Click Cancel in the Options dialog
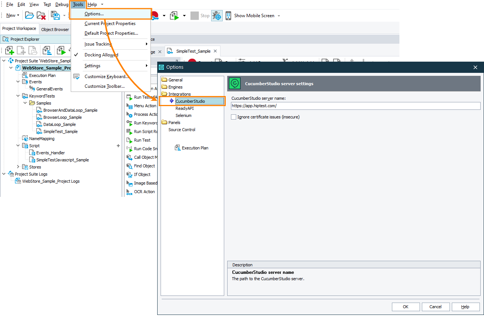Screen dimensions: 484x328 click(x=436, y=307)
